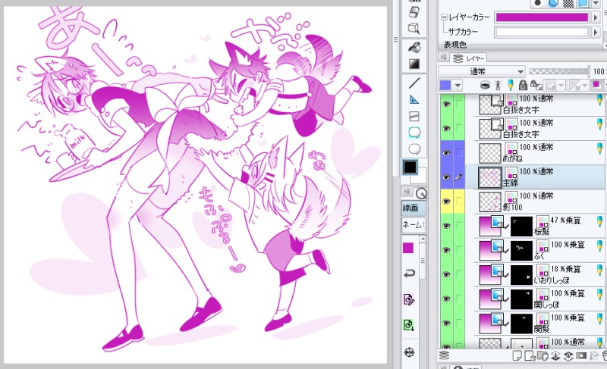Viewport: 607px width, 369px height.
Task: Select the Eraser tool
Action: pos(414,11)
